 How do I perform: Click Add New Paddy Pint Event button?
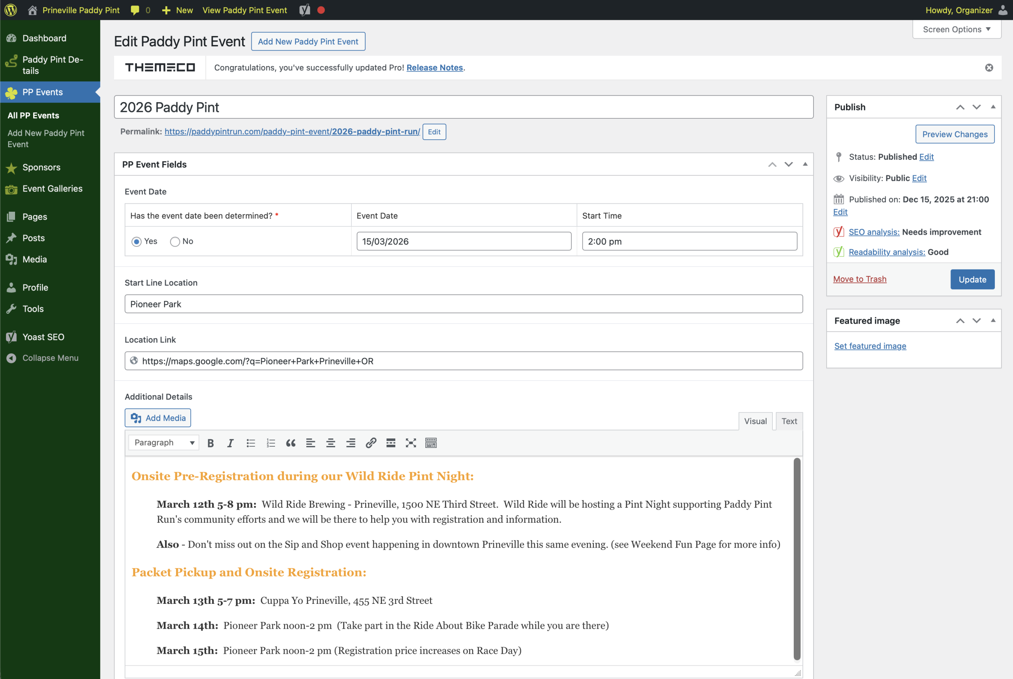(308, 41)
